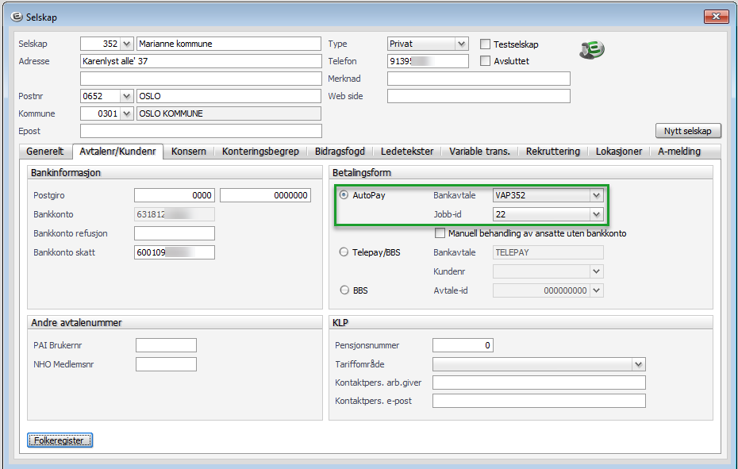Open the Tariffområde dropdown
This screenshot has height=469, width=738.
click(638, 364)
